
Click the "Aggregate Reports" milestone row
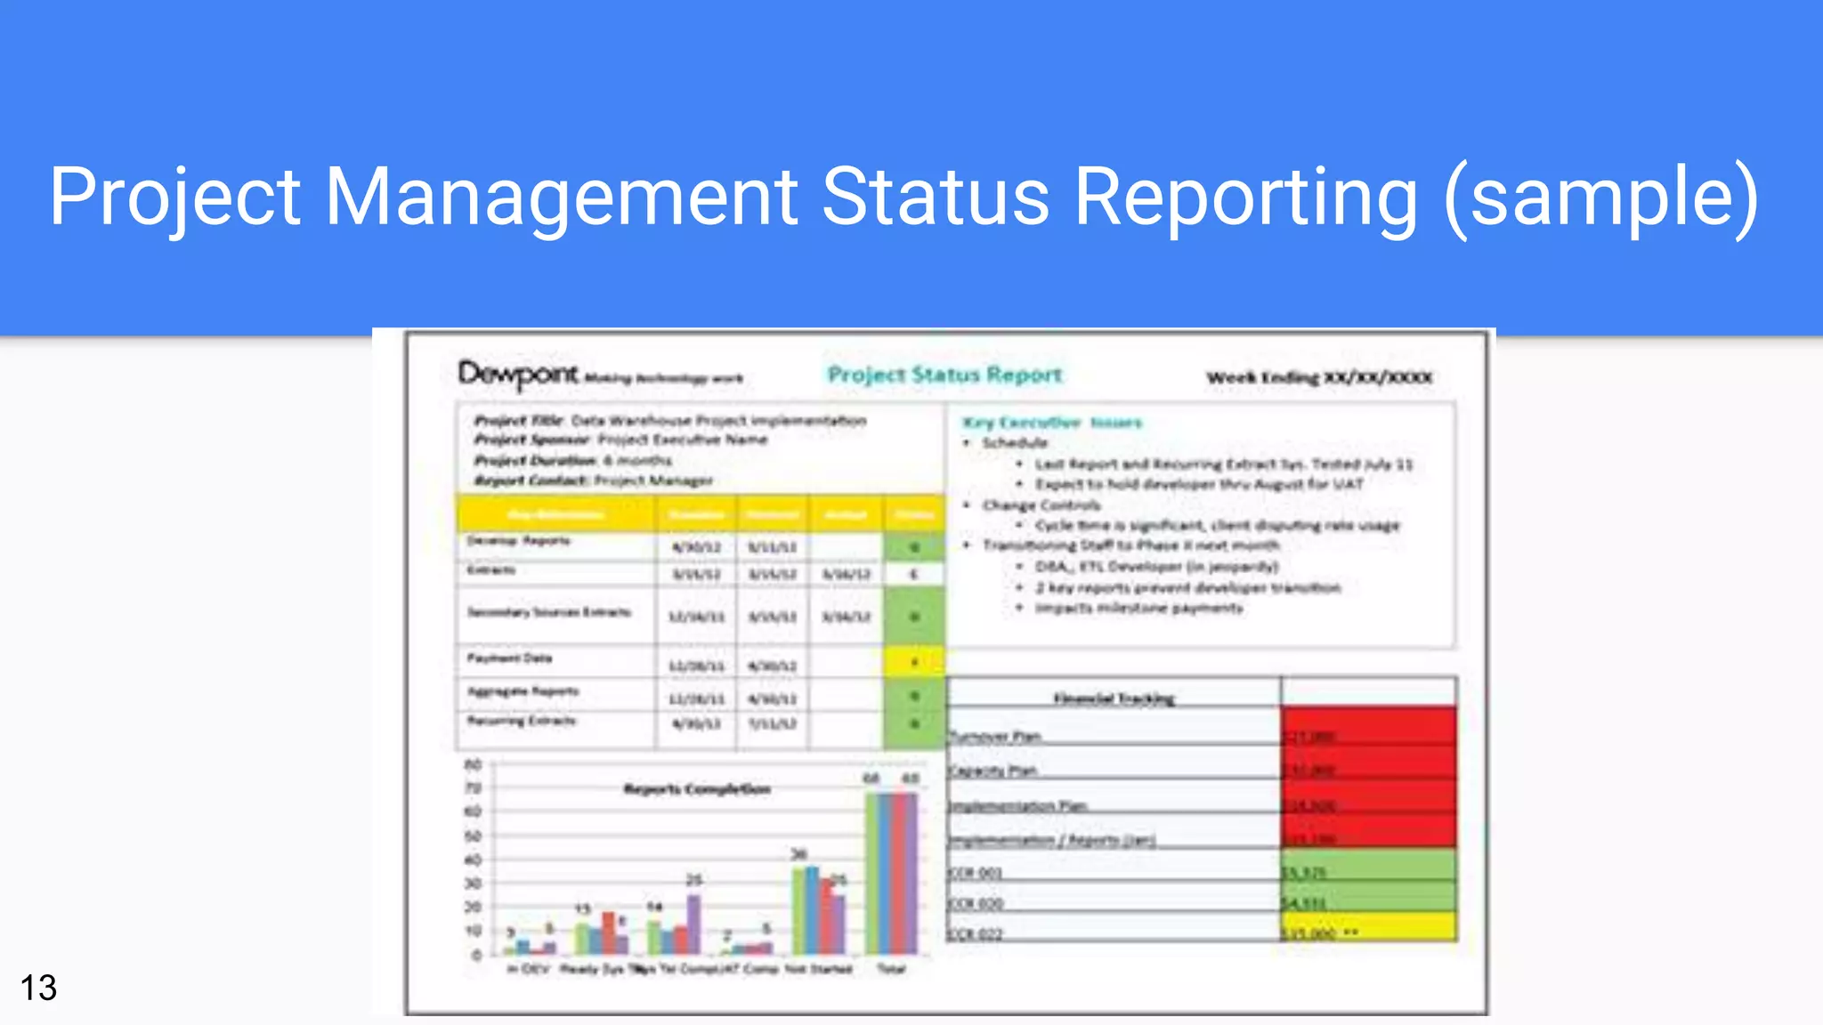point(700,694)
